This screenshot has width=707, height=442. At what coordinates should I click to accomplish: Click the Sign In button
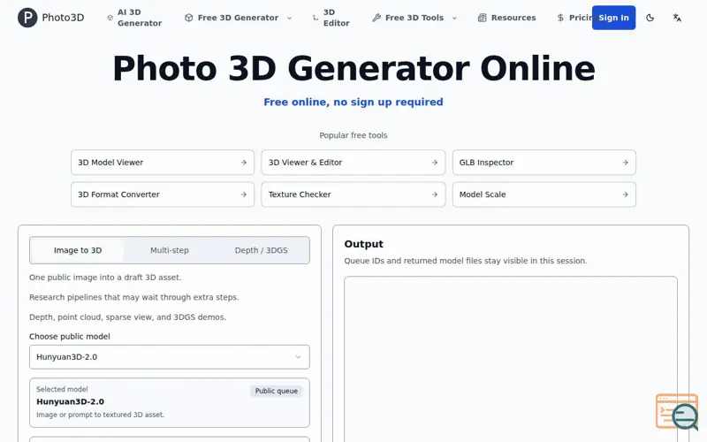613,18
